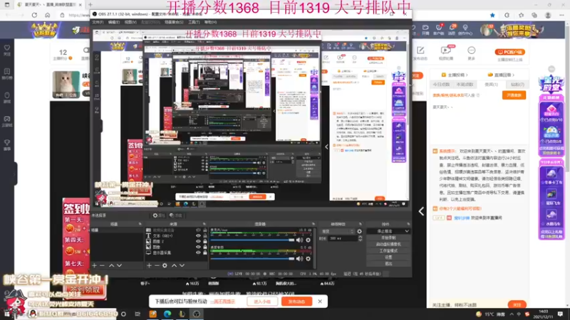The width and height of the screenshot is (570, 320).
Task: Open the scene transition type dropdown
Action: click(x=337, y=231)
